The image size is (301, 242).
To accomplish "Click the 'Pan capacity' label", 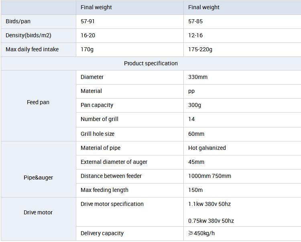I will tap(97, 105).
